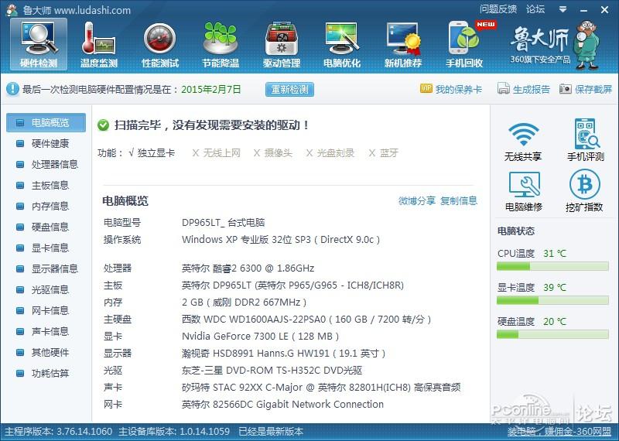Click the 蓝牙 feature indicator
619x441 pixels.
click(383, 152)
